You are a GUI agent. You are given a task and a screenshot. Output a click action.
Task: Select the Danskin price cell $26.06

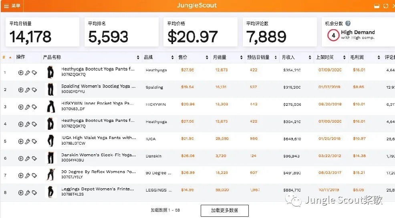[187, 156]
